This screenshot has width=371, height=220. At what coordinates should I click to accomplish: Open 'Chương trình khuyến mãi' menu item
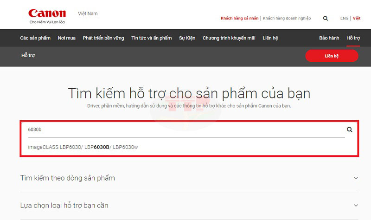229,38
